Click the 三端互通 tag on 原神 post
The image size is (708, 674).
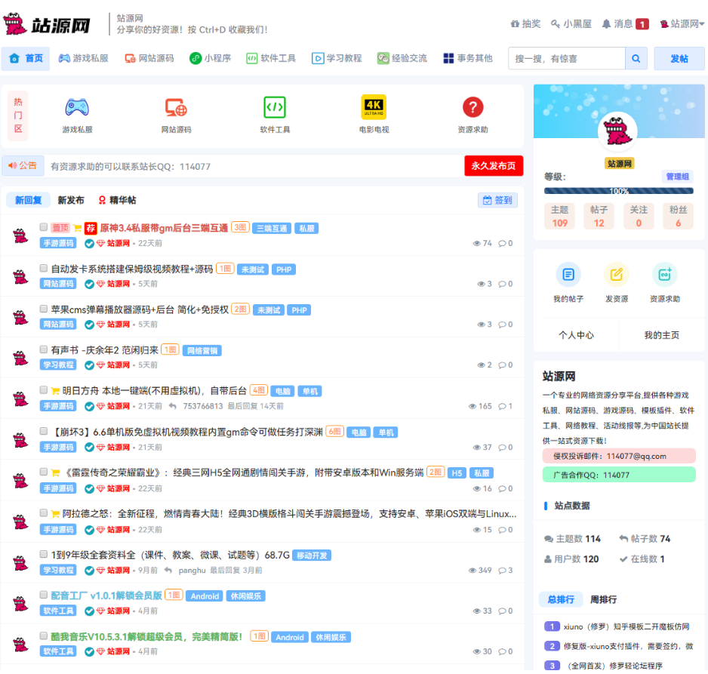pos(272,229)
